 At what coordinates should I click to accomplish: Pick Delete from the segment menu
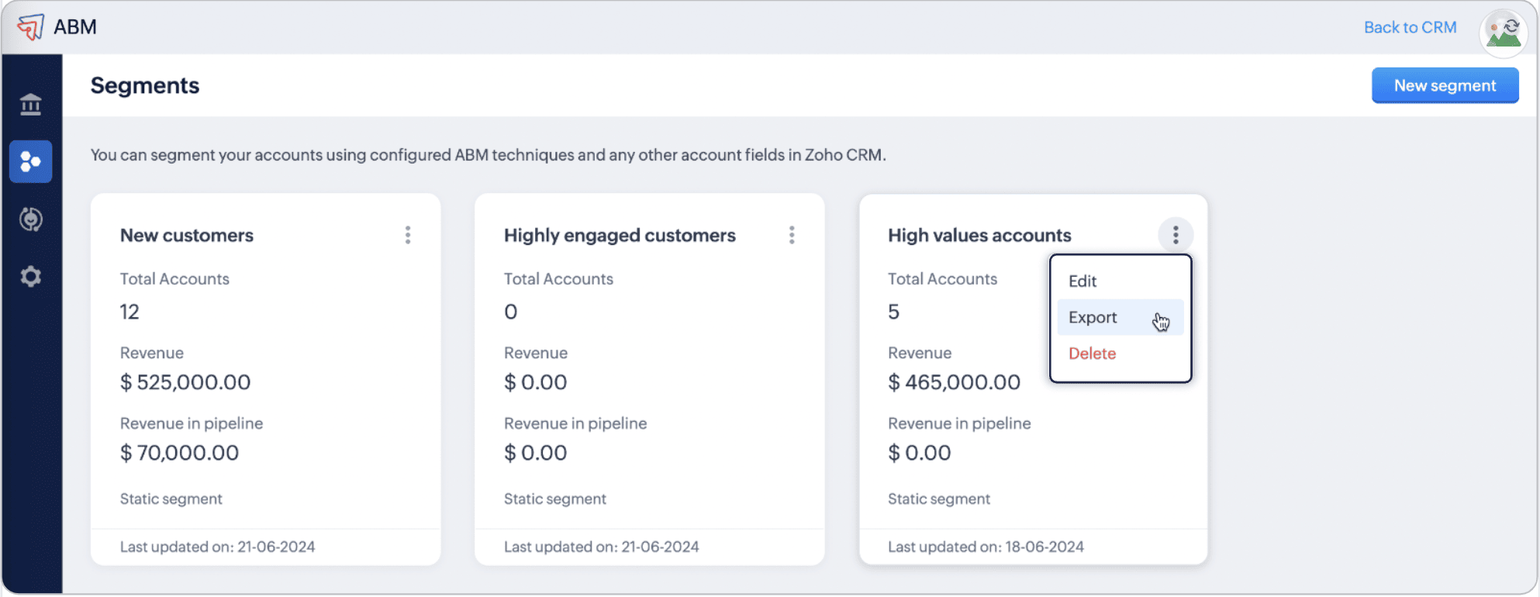[x=1092, y=354]
